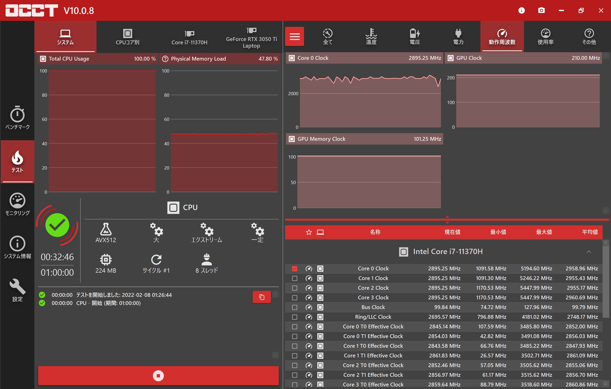Check the Core 1 Clock checkbox
This screenshot has width=611, height=389.
[x=295, y=278]
